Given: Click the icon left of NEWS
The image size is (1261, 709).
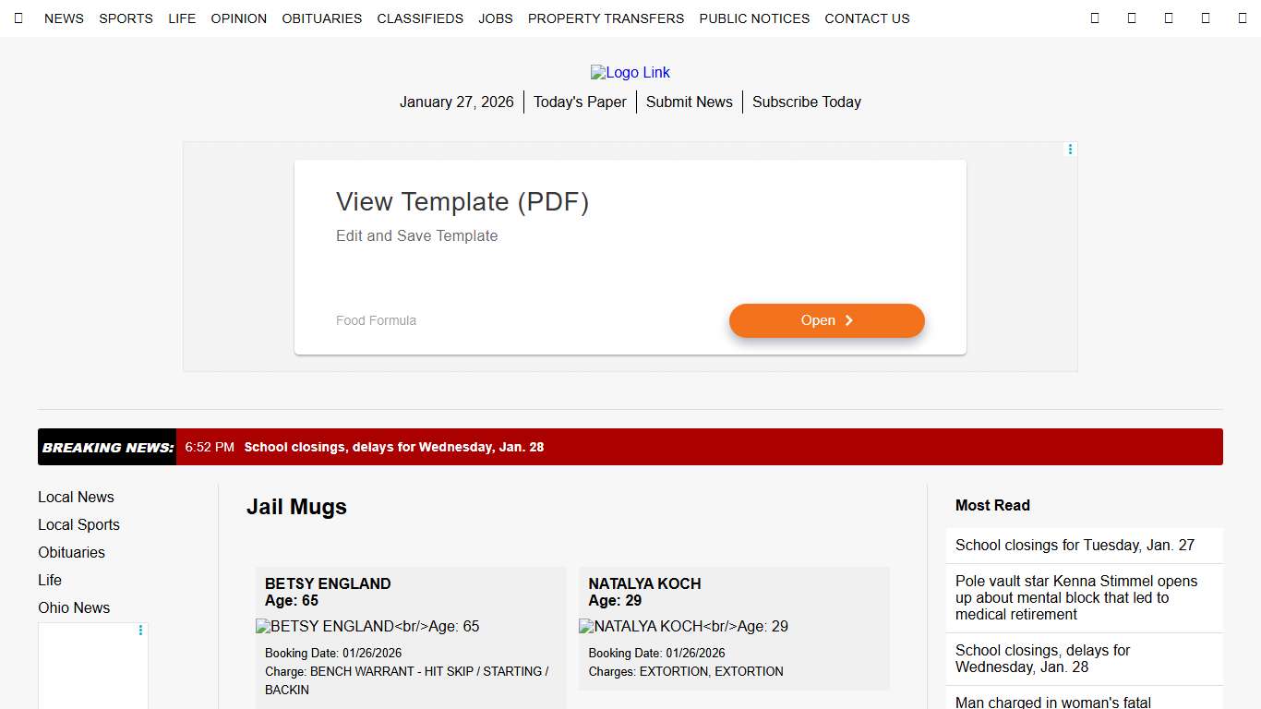Looking at the screenshot, I should coord(18,18).
